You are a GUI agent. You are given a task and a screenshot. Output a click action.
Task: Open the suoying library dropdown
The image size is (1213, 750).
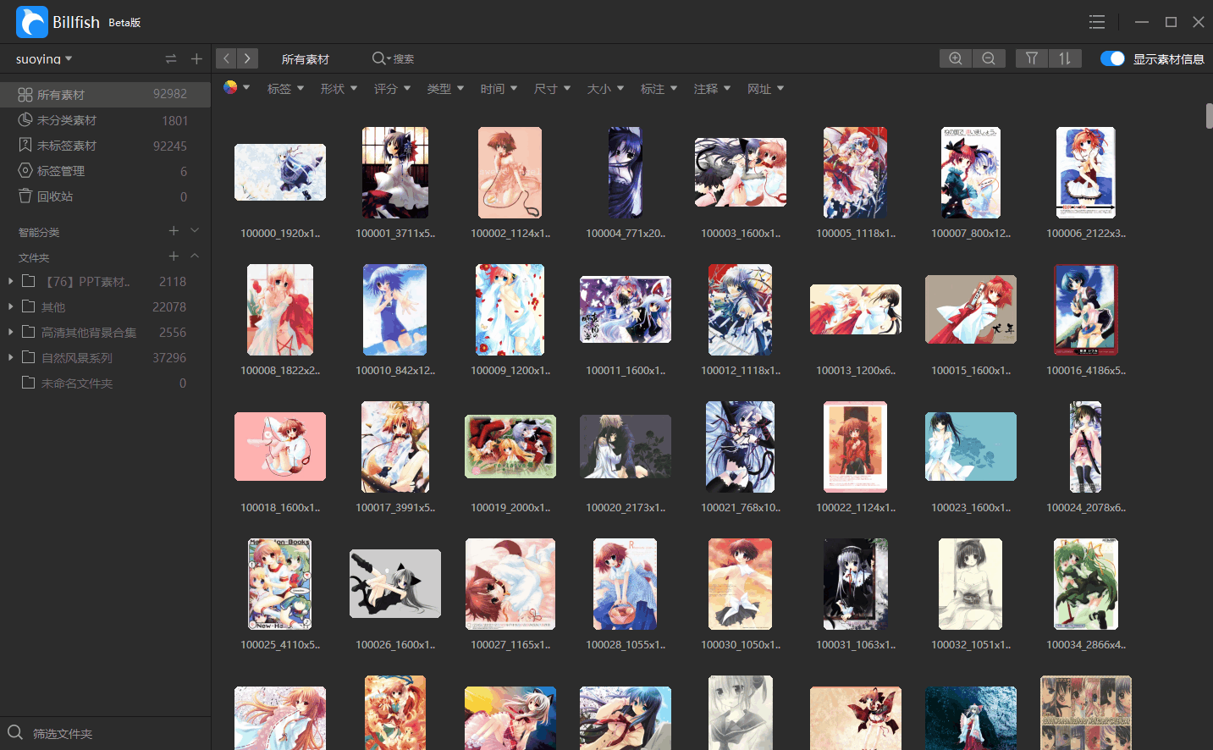click(x=44, y=59)
